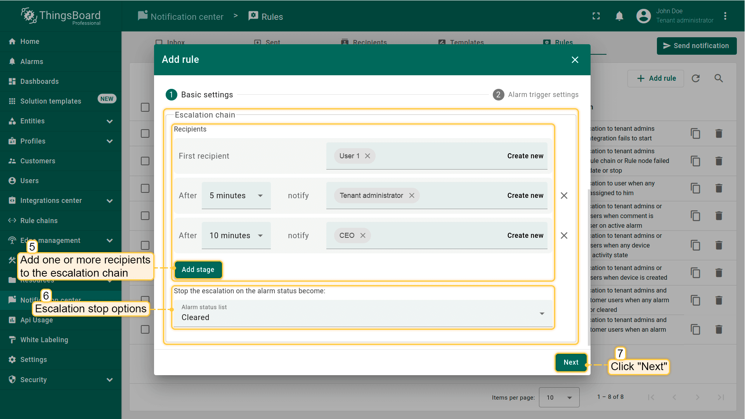
Task: Click the Add stage button
Action: (198, 270)
